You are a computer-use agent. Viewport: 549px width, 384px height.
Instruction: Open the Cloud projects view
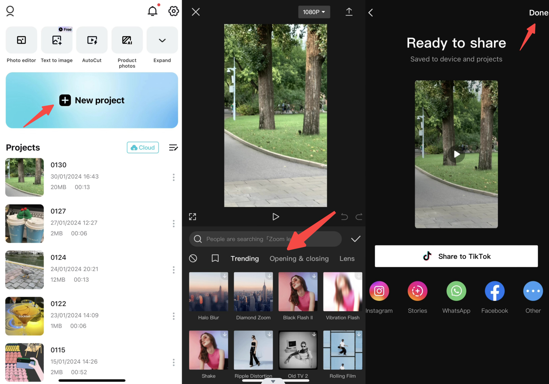(142, 147)
